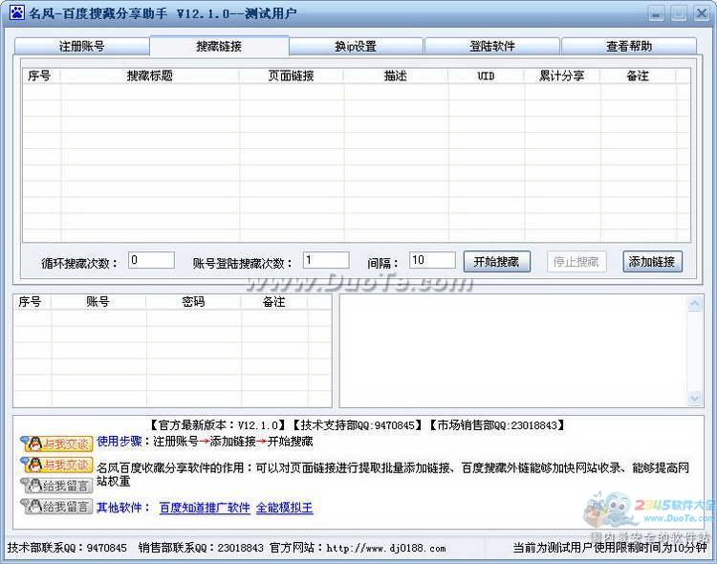Minimize the window

click(x=656, y=14)
